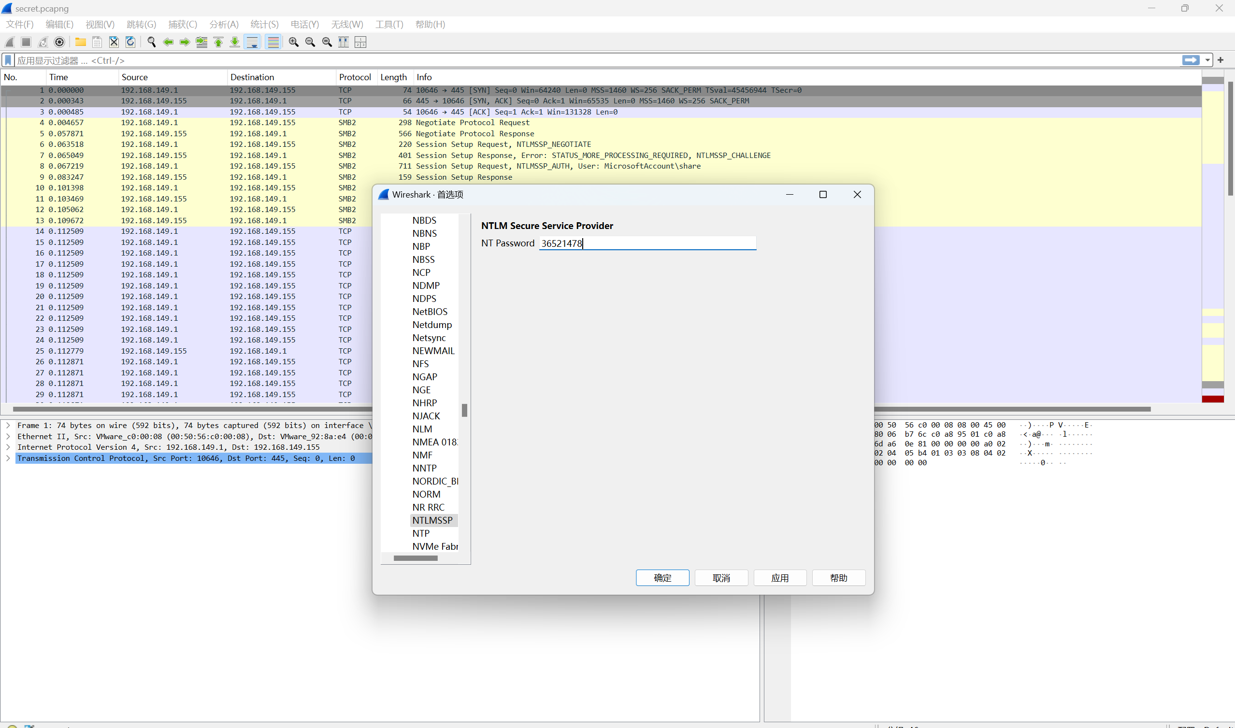Zoom out main window text

(x=310, y=42)
